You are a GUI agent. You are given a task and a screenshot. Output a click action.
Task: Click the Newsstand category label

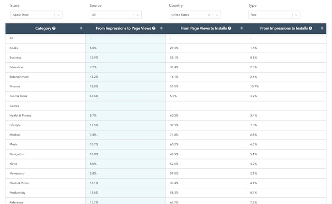click(x=17, y=173)
